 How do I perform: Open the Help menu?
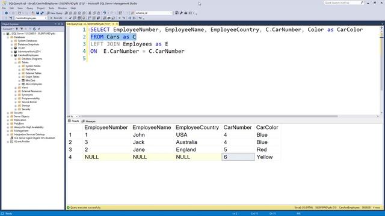[73, 8]
